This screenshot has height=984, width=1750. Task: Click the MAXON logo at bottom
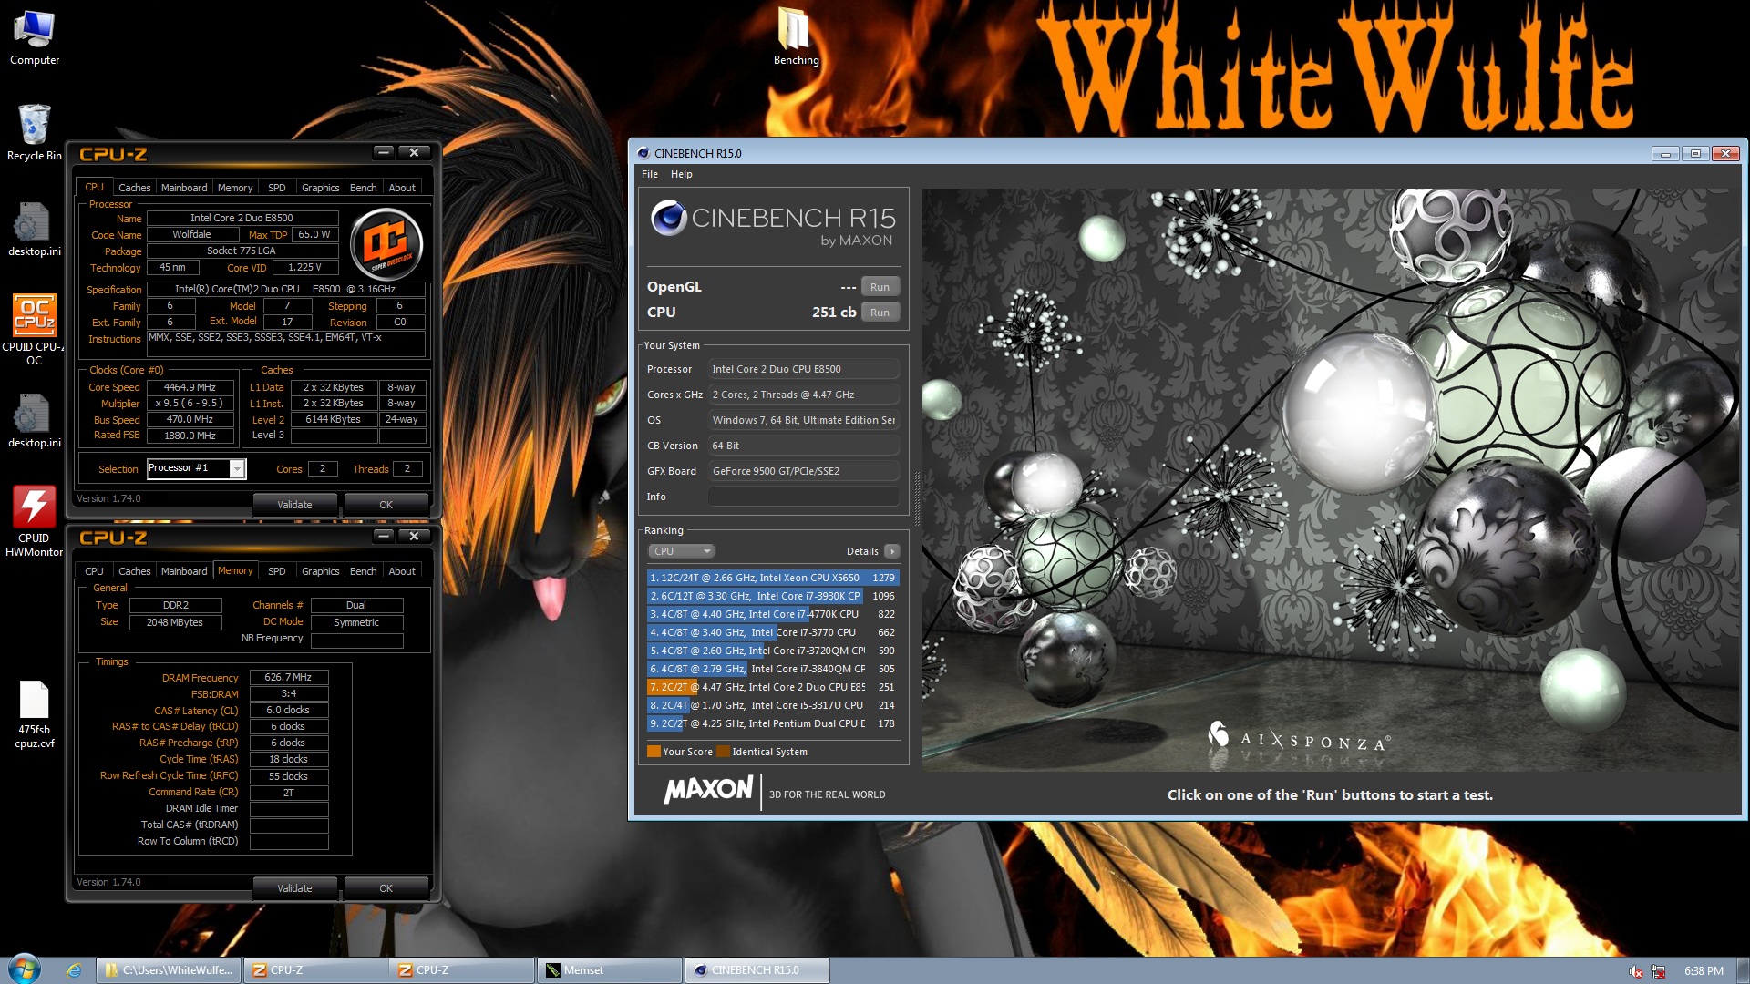[x=709, y=789]
